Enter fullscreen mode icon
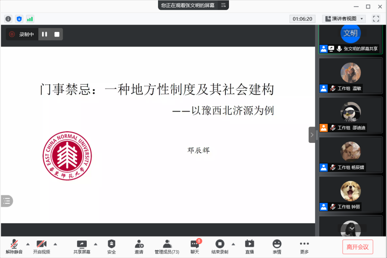 pos(376,19)
